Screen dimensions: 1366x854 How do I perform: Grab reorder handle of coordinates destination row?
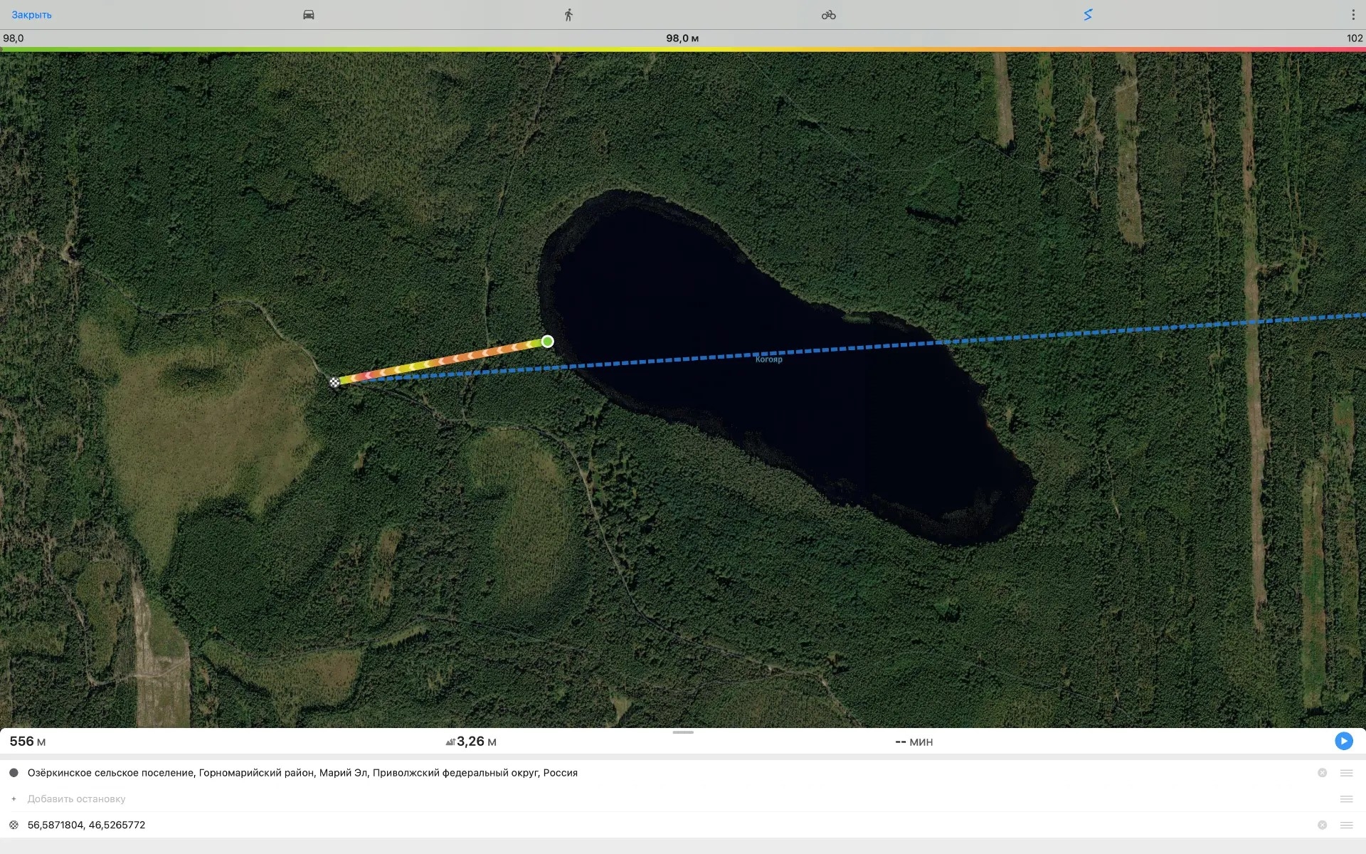click(x=1346, y=825)
